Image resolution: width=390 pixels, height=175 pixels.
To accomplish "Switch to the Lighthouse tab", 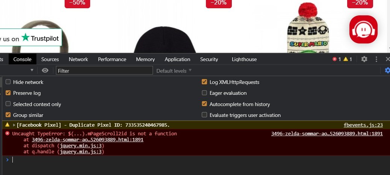I will click(x=244, y=59).
